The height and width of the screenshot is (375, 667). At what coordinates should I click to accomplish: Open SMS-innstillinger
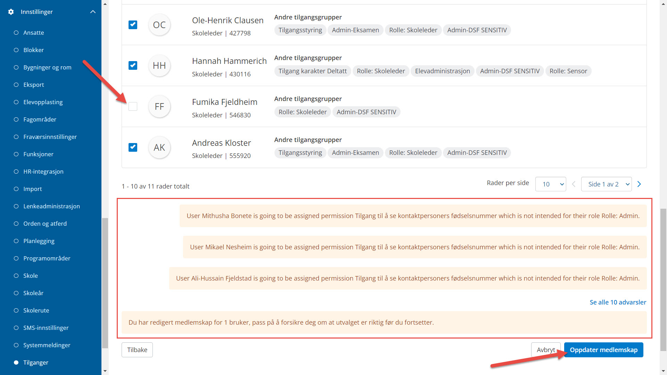pos(46,328)
